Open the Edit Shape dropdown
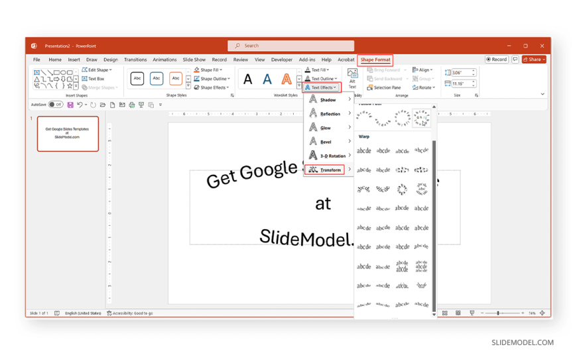The image size is (577, 357). [x=97, y=70]
